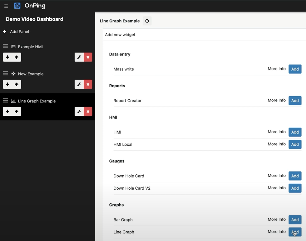Click the table icon next to Example HMI
The image size is (306, 241).
[x=13, y=47]
